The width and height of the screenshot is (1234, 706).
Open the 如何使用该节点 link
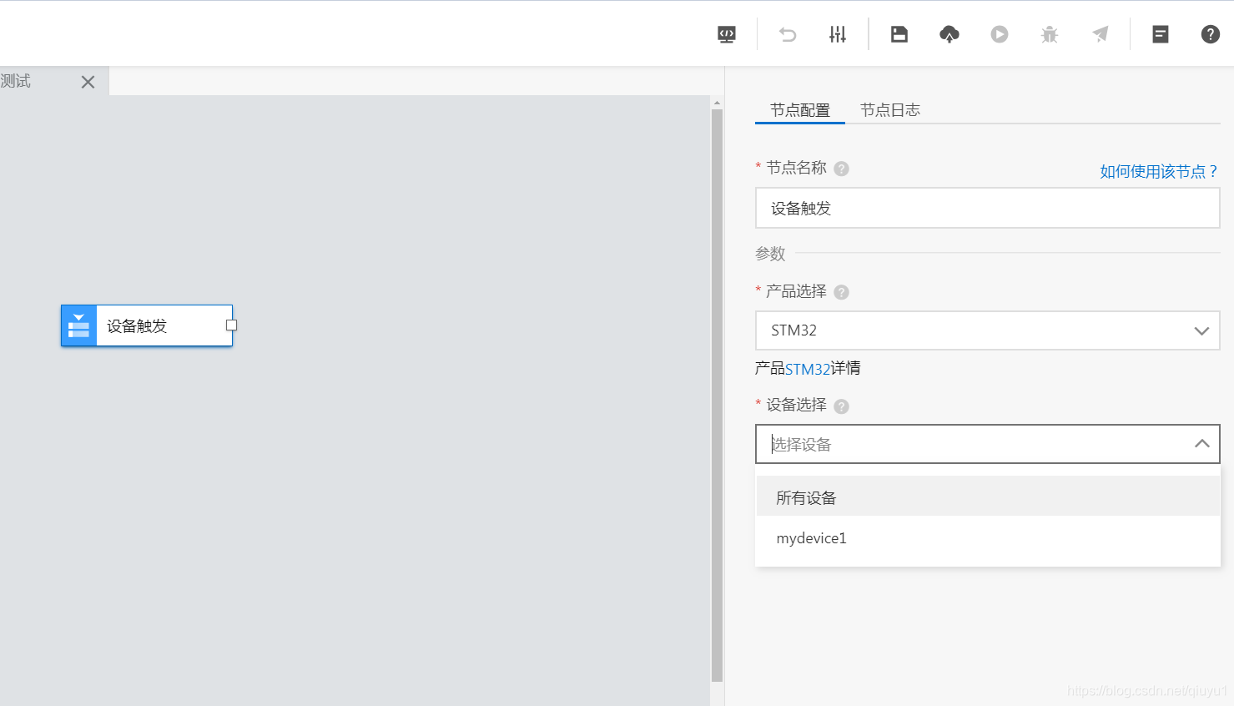point(1159,171)
